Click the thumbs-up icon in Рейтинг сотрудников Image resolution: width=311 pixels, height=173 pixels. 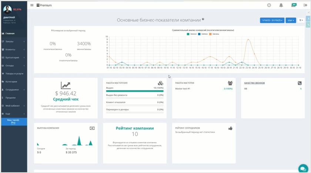point(230,128)
